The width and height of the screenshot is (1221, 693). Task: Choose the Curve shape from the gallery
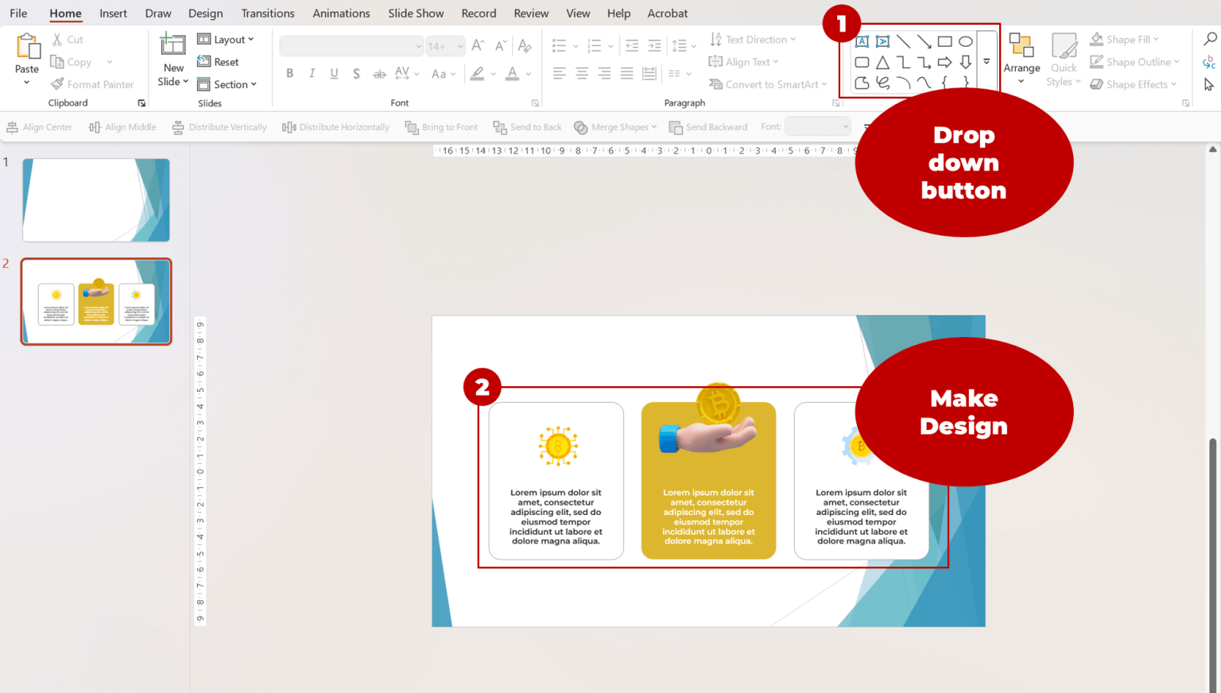pyautogui.click(x=924, y=83)
